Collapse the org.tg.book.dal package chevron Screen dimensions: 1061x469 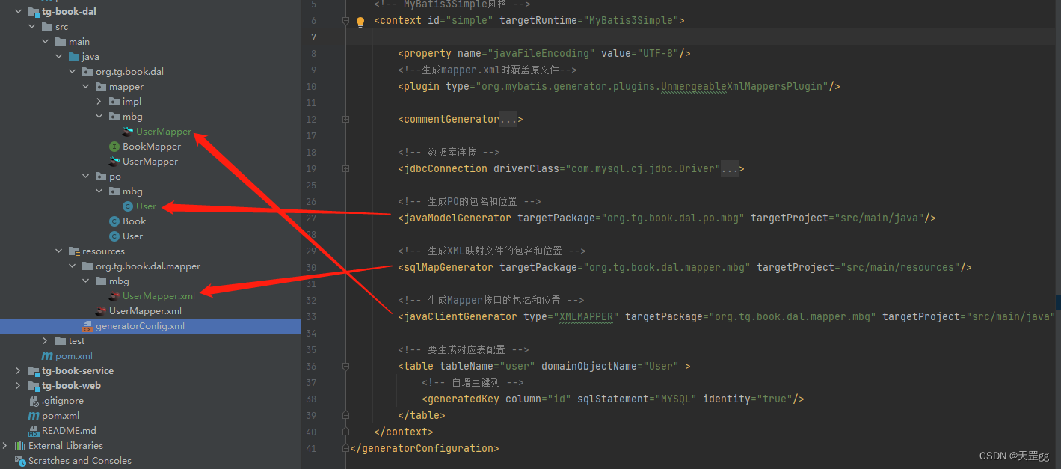[x=72, y=72]
